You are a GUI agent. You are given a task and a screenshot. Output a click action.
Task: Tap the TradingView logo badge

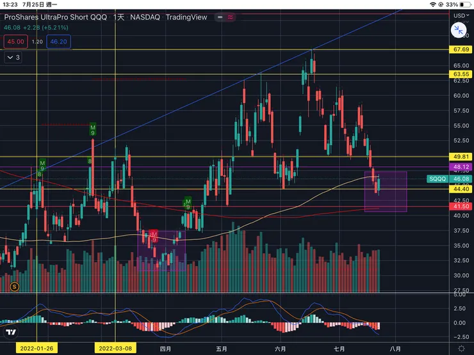(11, 332)
